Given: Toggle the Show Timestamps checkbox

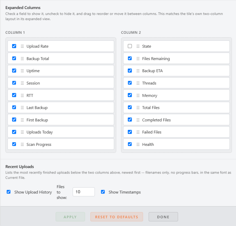Looking at the screenshot, I should tap(103, 192).
